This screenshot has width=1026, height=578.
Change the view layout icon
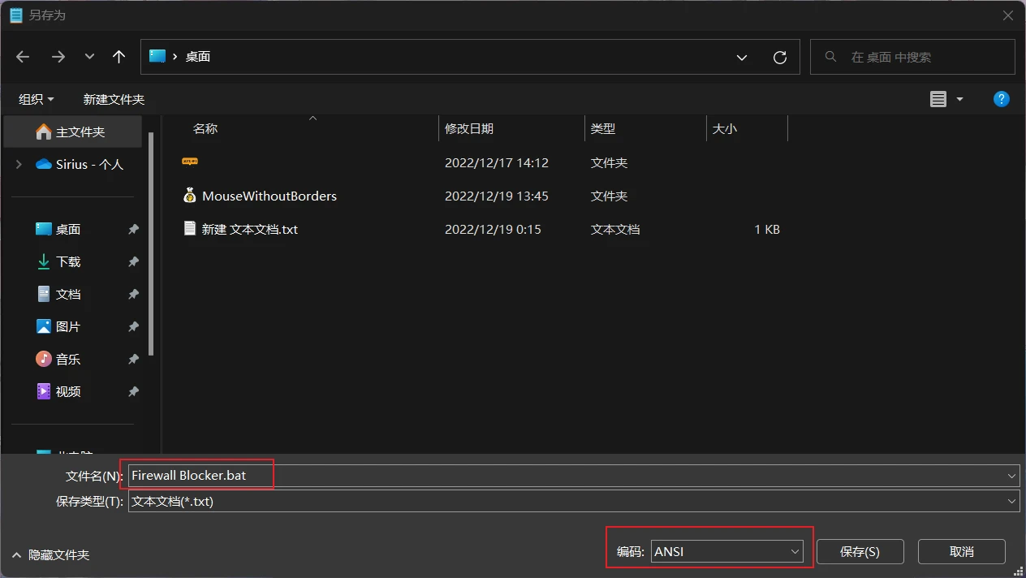click(938, 99)
